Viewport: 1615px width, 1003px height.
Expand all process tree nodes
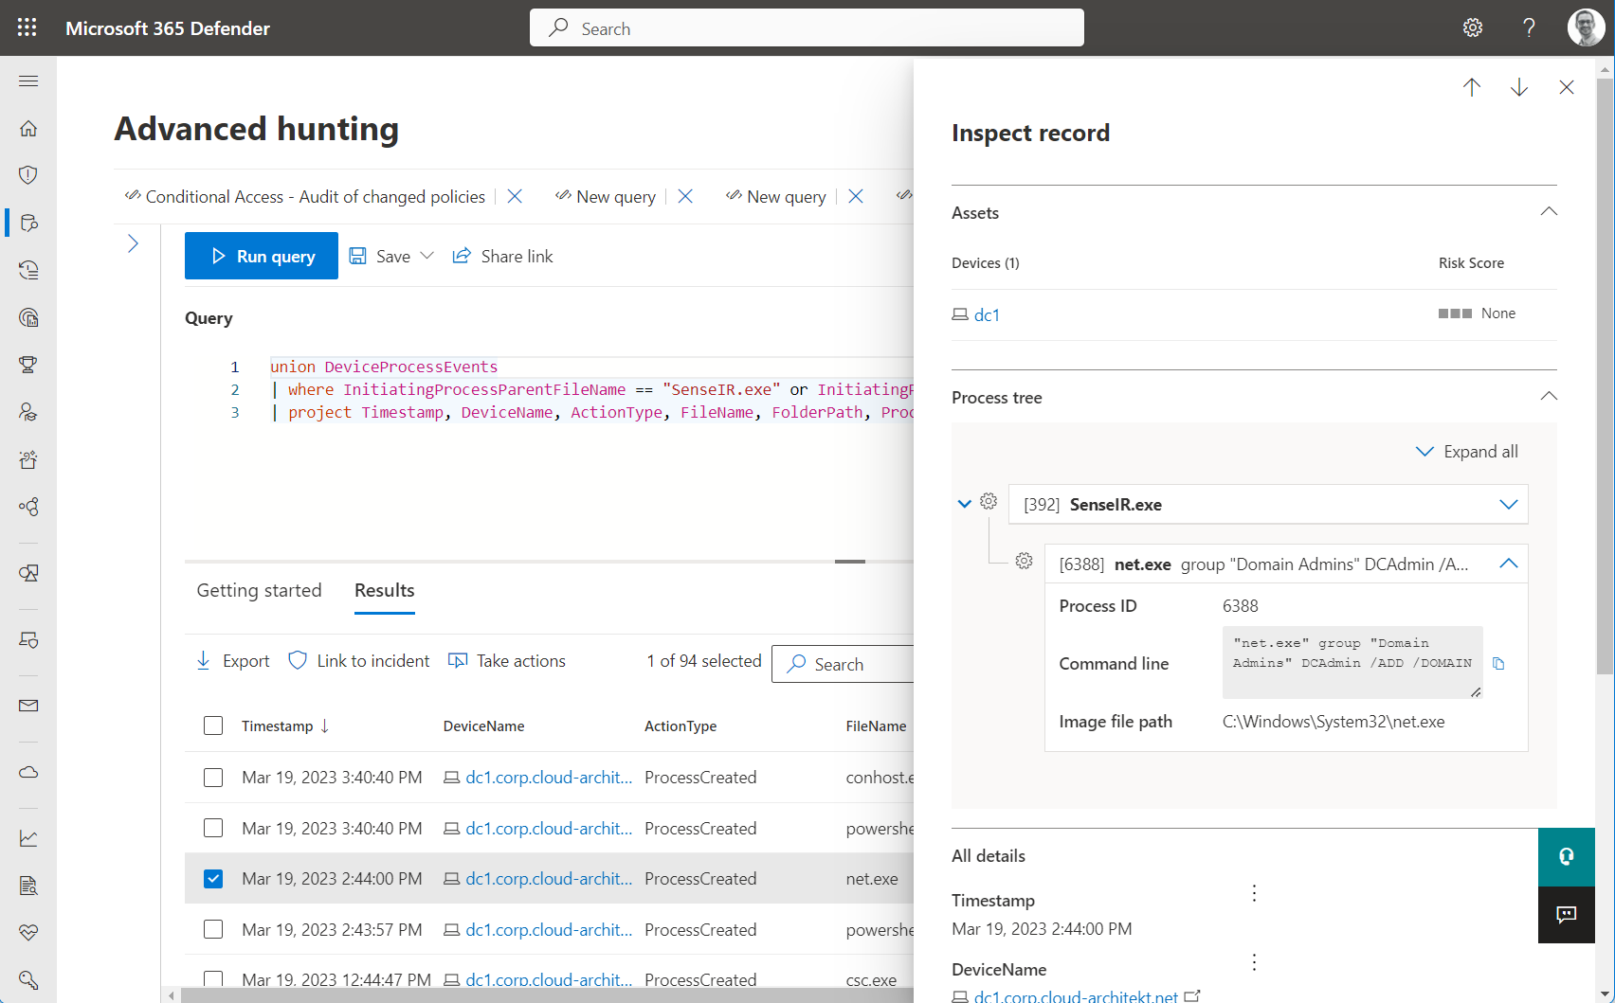[x=1467, y=452]
